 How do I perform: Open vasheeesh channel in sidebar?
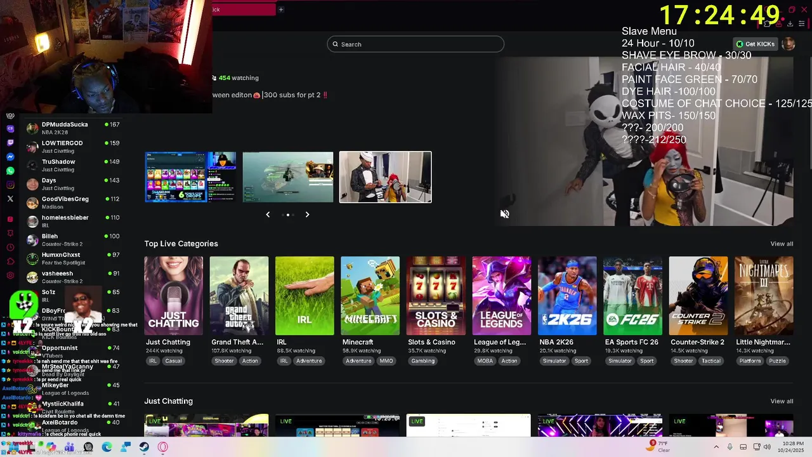coord(73,277)
